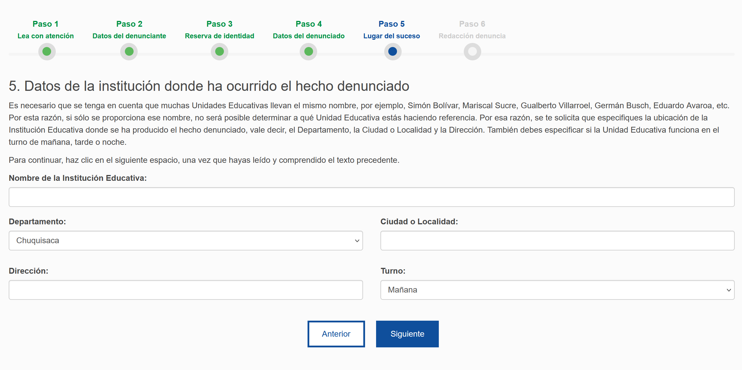Go to the Paso 2 Datos del denunciante tab
The width and height of the screenshot is (742, 370).
point(129,30)
